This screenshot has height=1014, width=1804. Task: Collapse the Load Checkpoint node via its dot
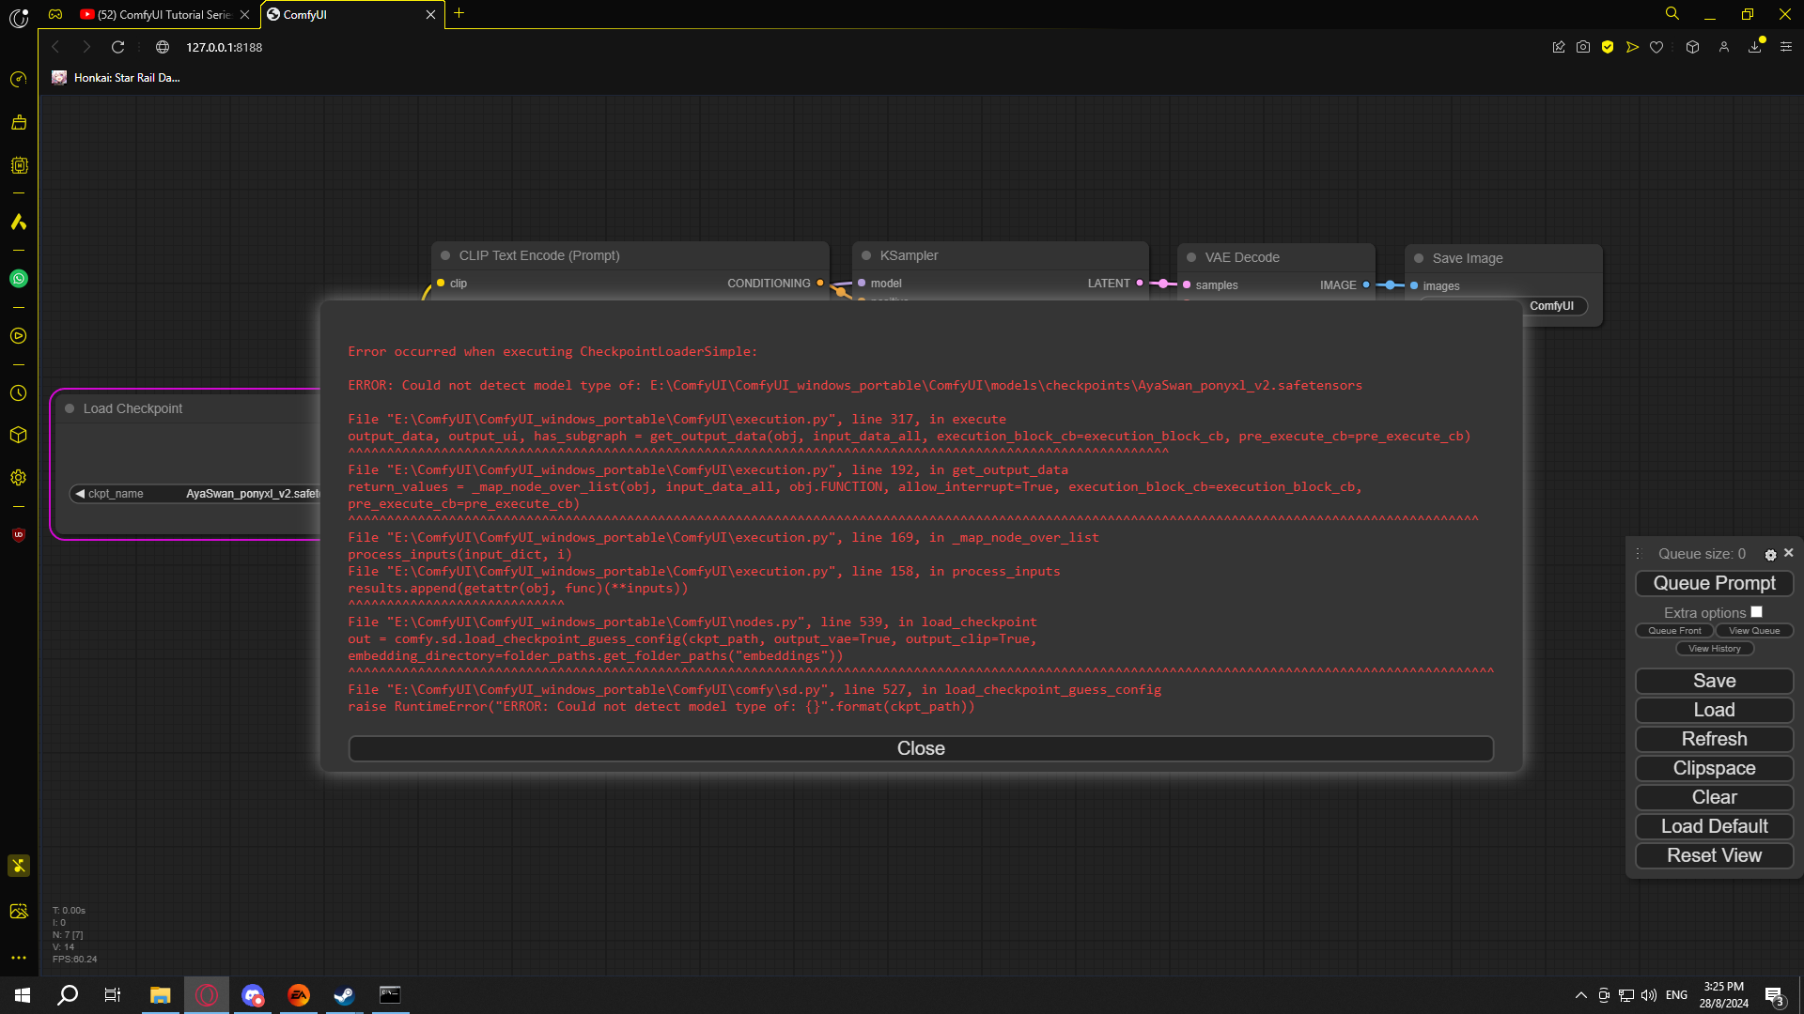[70, 408]
